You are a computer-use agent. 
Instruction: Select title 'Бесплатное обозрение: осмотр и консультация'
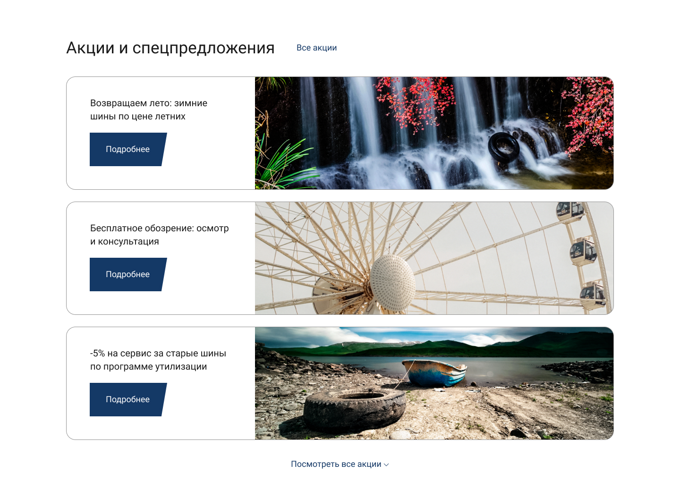coord(159,235)
